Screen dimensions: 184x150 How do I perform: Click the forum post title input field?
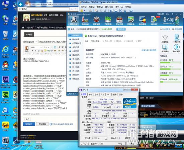[53, 42]
